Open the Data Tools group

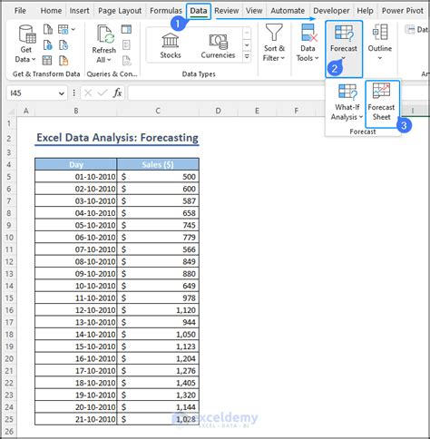click(x=308, y=43)
